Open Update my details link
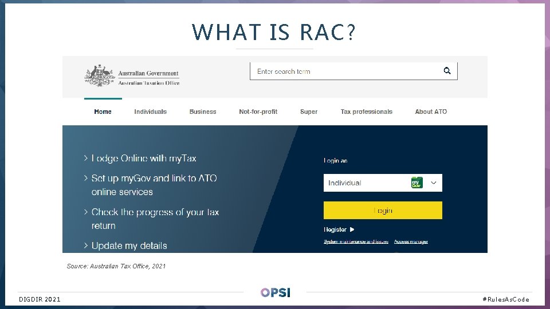Viewport: 550px width, 309px height. 129,245
